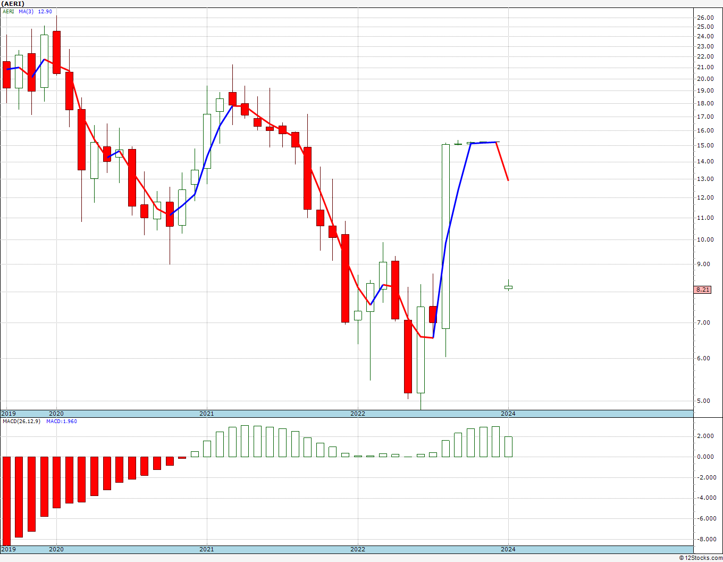Viewport: 723px width, 562px height.
Task: Click 2024 on the MACD panel time axis
Action: click(508, 549)
